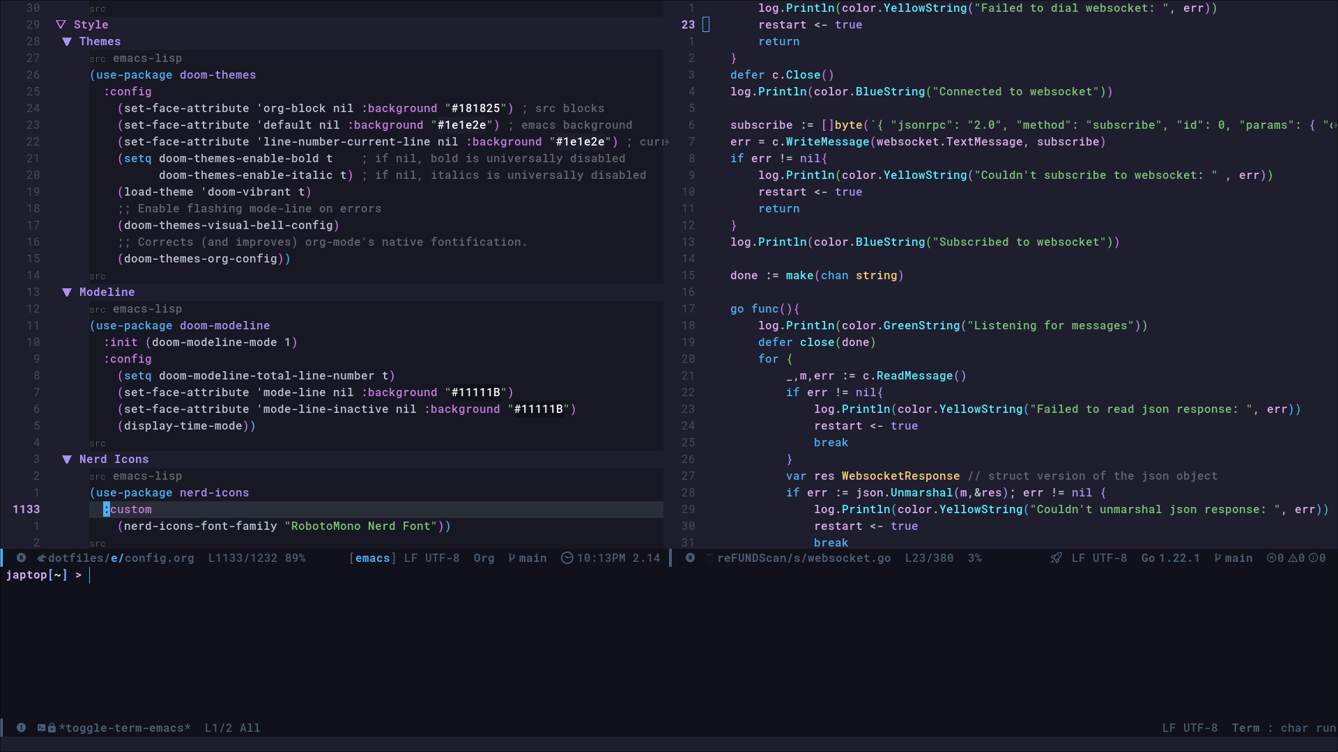Fold the Themes subheading triangle
This screenshot has width=1338, height=752.
click(67, 41)
